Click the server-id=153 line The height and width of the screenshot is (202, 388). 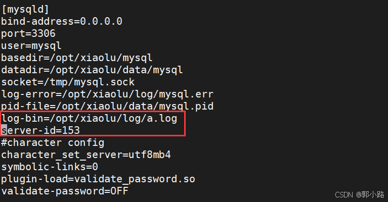point(40,130)
